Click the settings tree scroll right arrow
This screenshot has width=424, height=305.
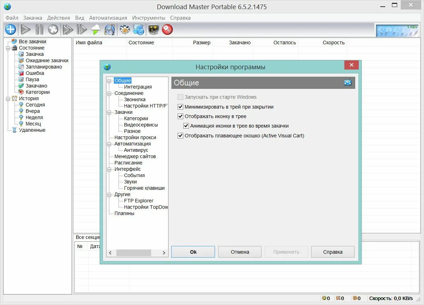pyautogui.click(x=164, y=253)
